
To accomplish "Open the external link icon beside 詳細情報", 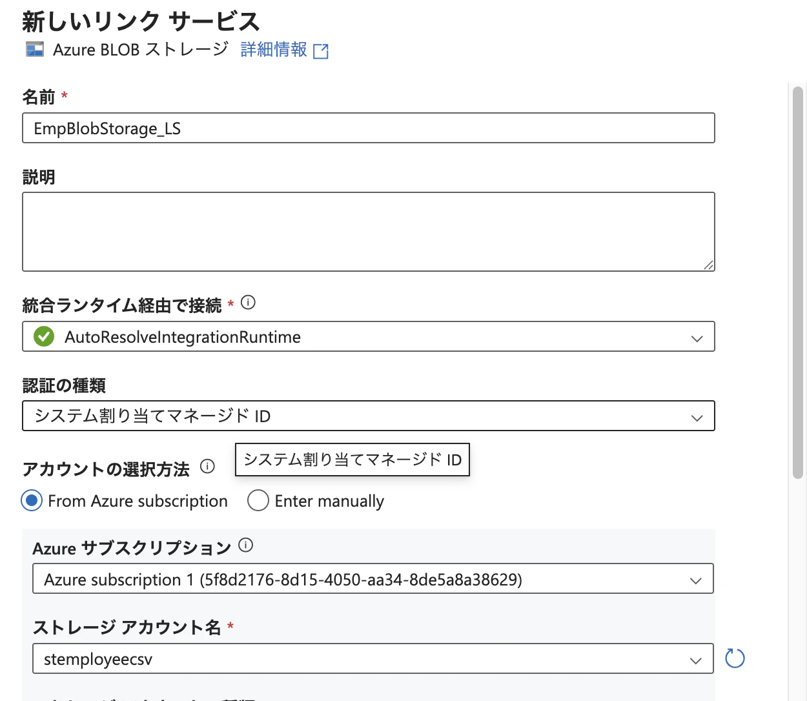I will tap(321, 50).
